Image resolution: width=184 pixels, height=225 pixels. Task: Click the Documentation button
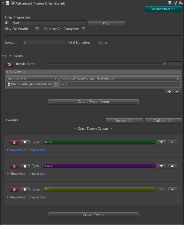(163, 9)
